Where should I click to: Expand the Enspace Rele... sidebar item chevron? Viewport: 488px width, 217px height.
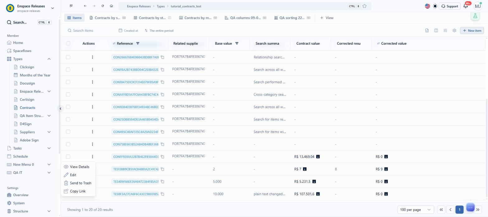(49, 91)
